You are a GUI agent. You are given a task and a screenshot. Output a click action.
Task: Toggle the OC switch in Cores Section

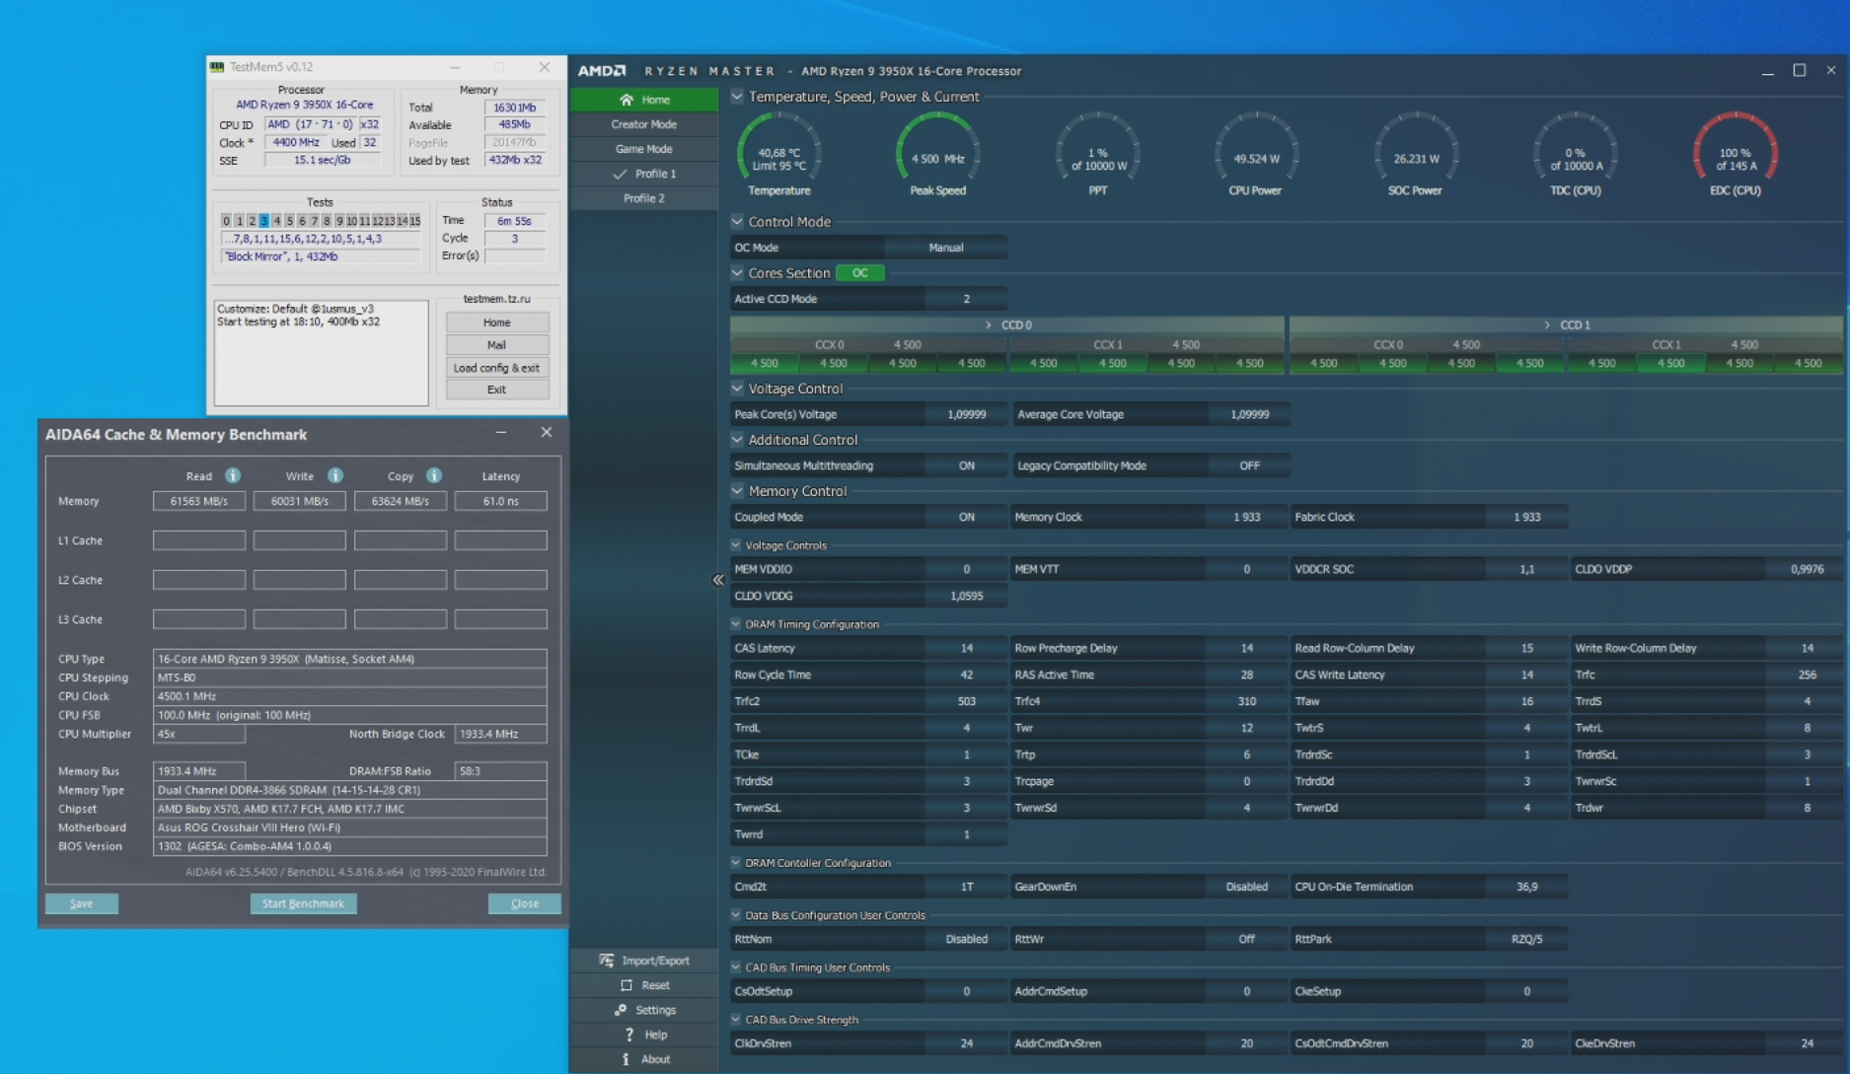pyautogui.click(x=860, y=273)
